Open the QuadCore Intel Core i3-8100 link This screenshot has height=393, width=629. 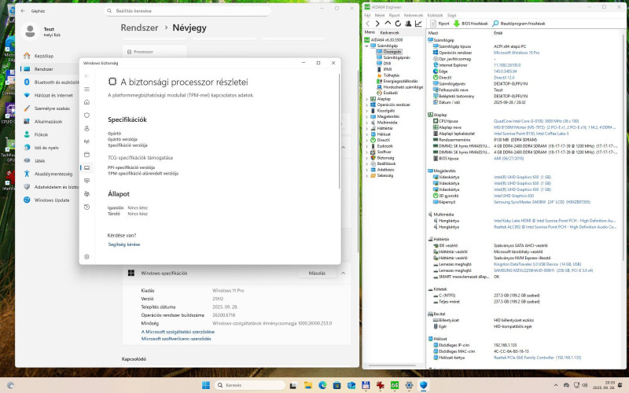pos(536,121)
